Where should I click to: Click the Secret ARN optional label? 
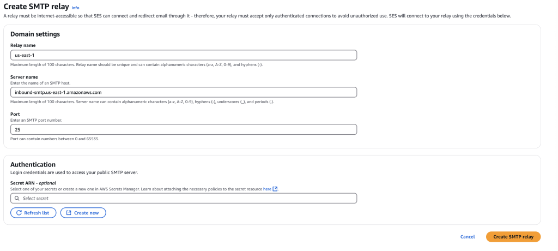(33, 183)
